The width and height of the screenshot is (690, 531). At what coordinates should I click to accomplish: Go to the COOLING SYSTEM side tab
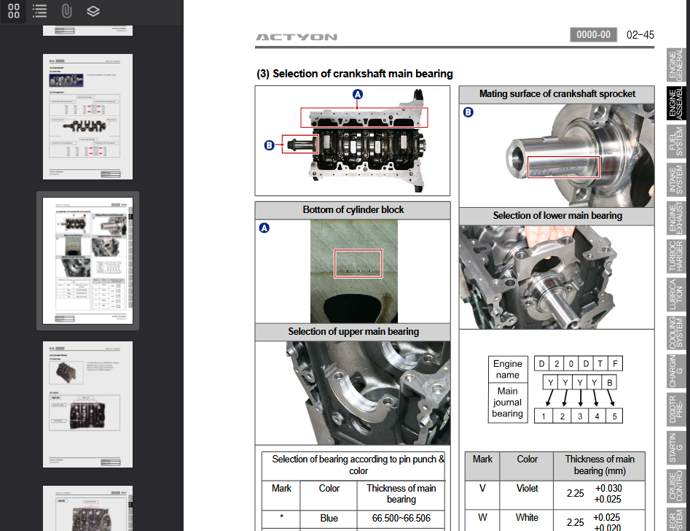[x=676, y=333]
